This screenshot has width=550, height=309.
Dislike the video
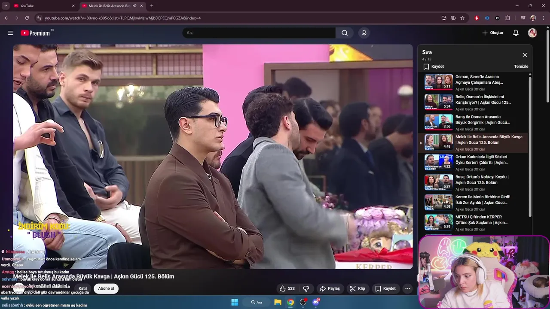306,289
